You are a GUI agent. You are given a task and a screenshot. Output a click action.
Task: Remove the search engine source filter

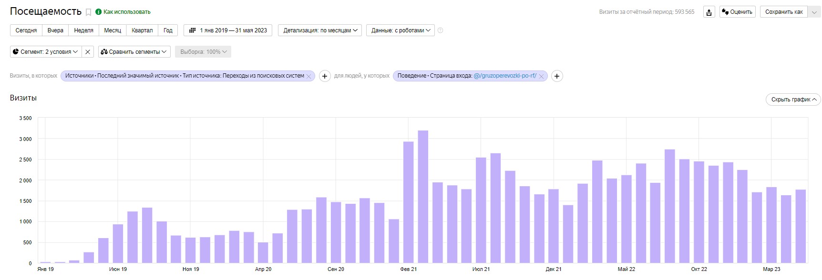(x=309, y=76)
